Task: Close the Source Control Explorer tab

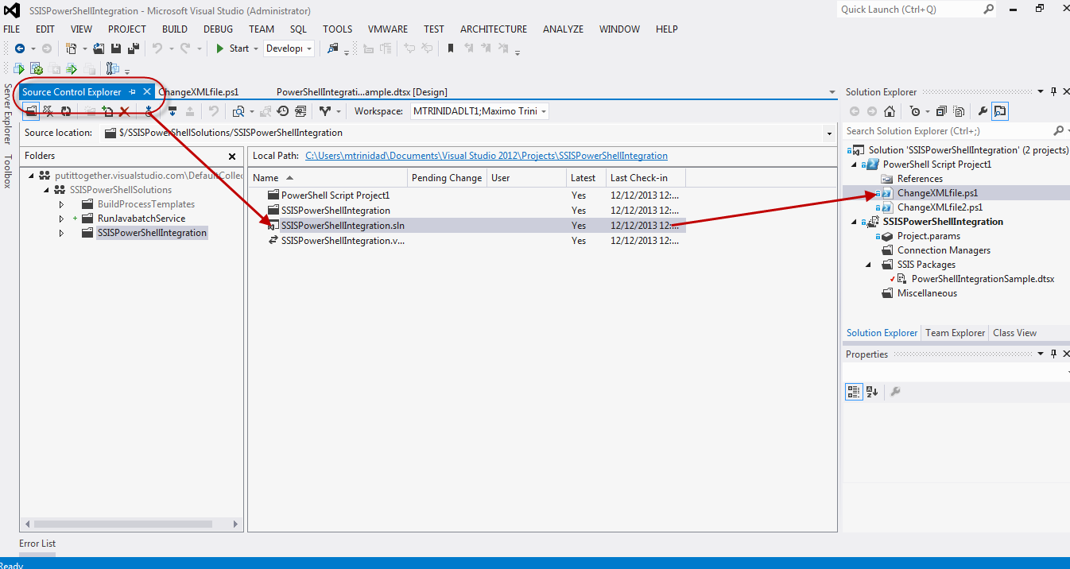Action: coord(146,92)
